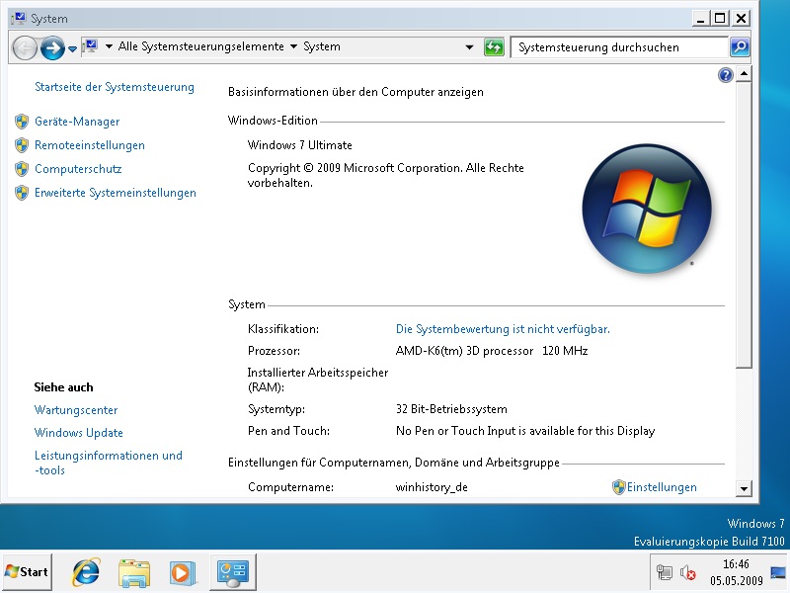Viewport: 790px width, 593px height.
Task: Open Erweiterte Systemeinstellungen
Action: click(x=116, y=193)
